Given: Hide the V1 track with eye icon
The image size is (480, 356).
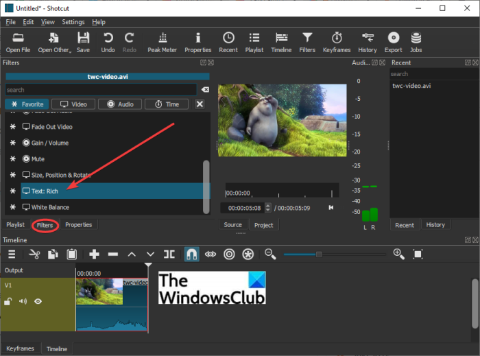Looking at the screenshot, I should coord(38,301).
